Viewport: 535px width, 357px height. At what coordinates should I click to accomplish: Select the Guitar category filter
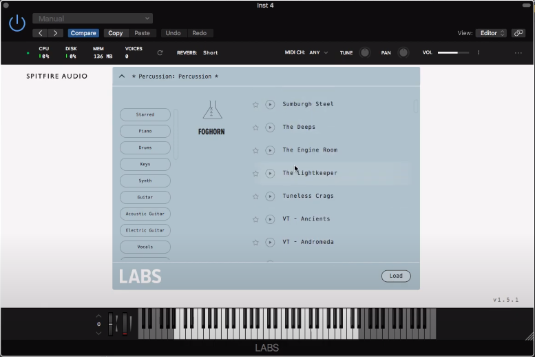point(145,197)
